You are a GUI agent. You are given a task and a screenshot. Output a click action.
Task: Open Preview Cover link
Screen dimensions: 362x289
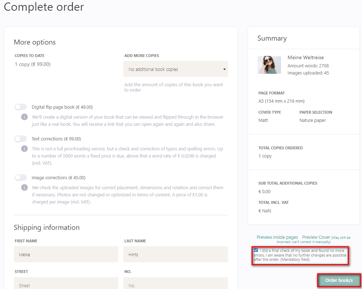pyautogui.click(x=316, y=237)
